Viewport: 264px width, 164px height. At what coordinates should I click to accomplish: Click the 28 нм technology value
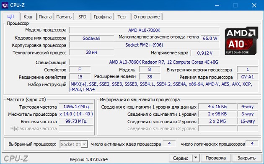pos(91,52)
